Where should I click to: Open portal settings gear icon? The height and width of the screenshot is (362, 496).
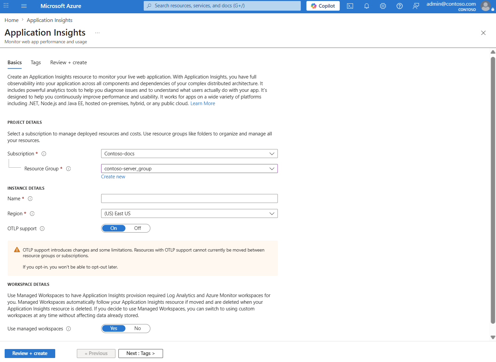coord(383,6)
